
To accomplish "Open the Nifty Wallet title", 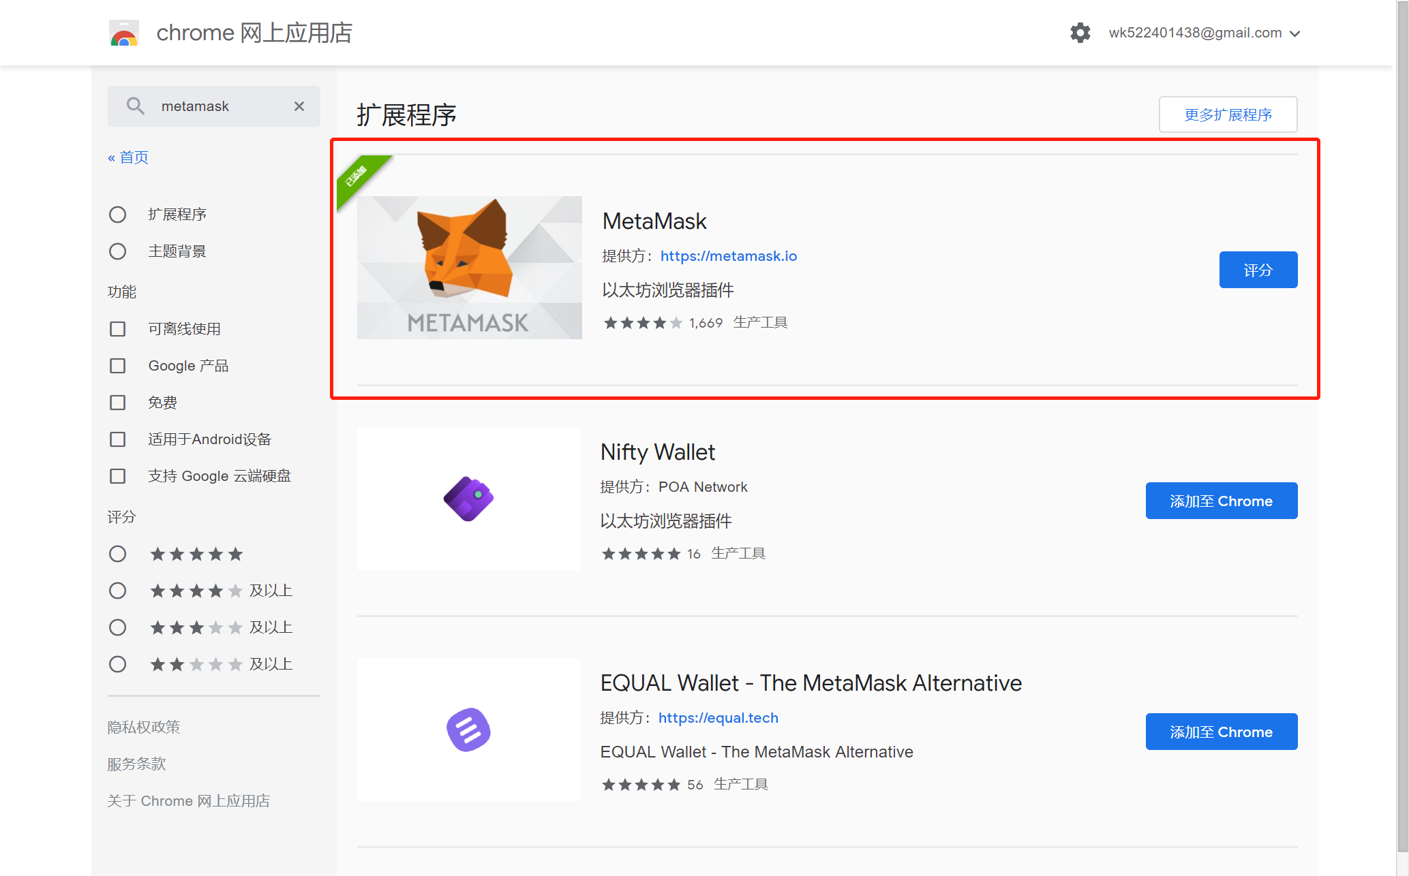I will pyautogui.click(x=658, y=452).
